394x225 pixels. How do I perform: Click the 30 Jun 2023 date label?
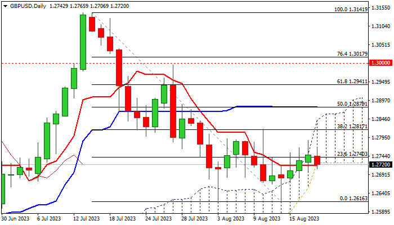[x=15, y=219]
